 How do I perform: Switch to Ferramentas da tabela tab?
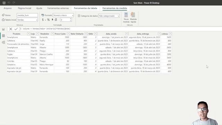point(86,8)
